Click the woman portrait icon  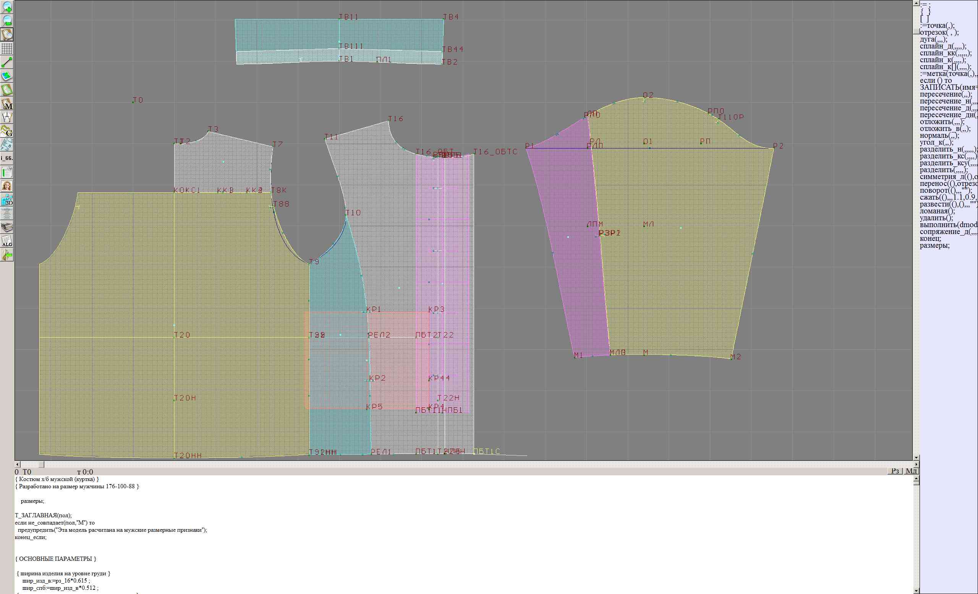click(x=7, y=186)
